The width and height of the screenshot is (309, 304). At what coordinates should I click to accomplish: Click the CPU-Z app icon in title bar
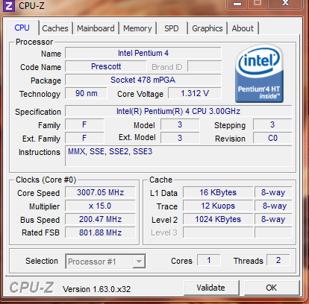pos(9,6)
